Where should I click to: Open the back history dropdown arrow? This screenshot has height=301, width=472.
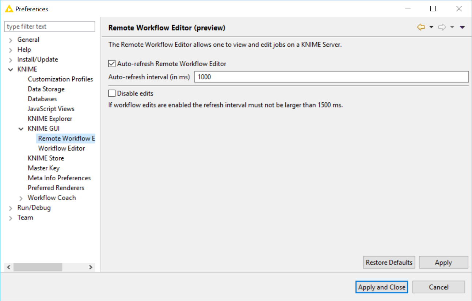pos(431,27)
